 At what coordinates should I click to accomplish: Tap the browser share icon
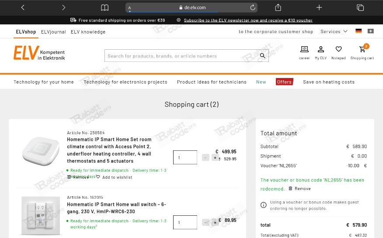pyautogui.click(x=278, y=7)
